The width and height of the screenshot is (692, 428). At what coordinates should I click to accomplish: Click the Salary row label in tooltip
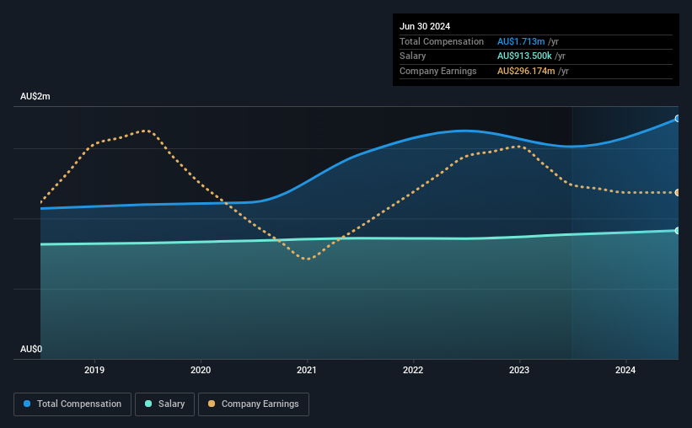pos(413,56)
